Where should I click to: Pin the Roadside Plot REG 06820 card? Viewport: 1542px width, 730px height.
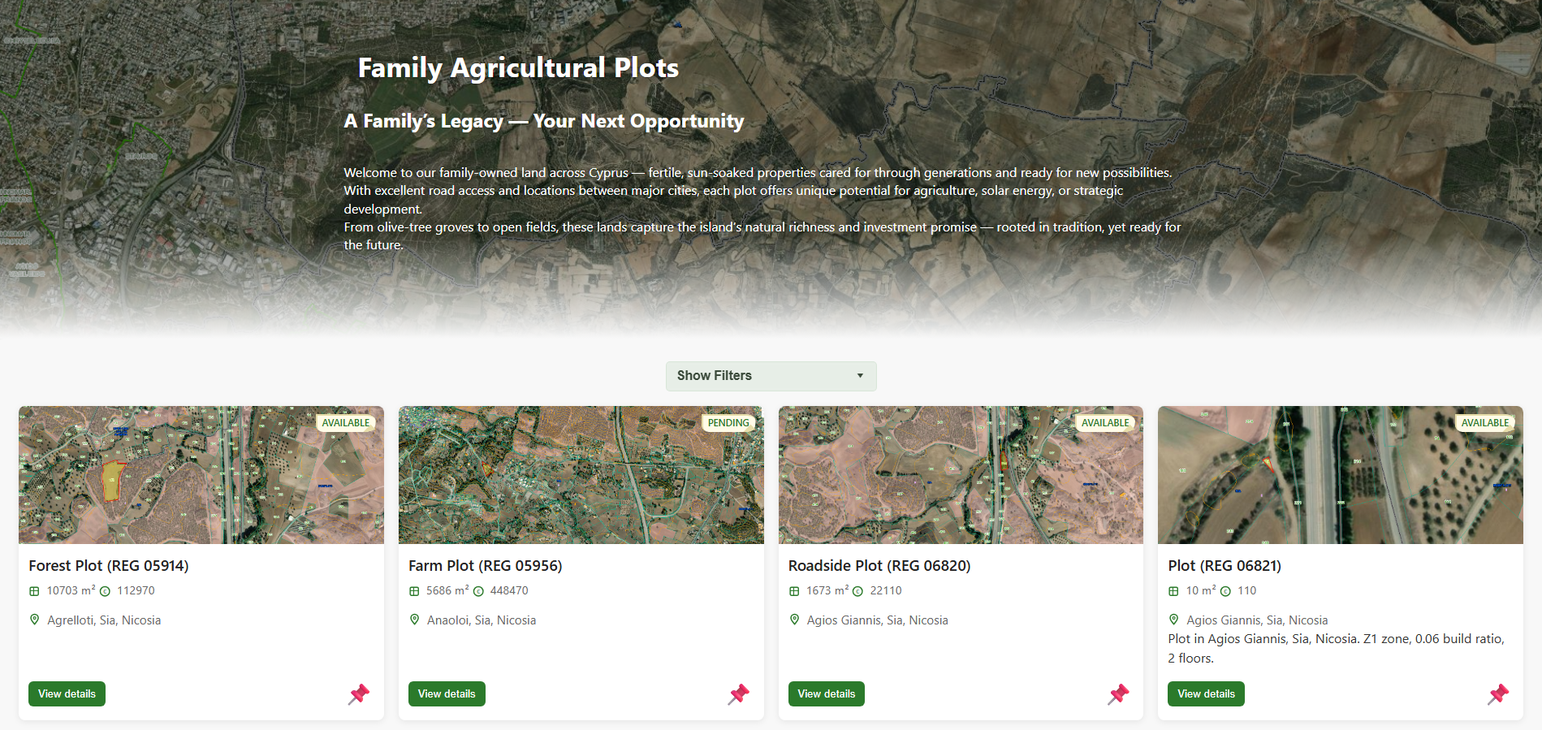click(x=1119, y=694)
